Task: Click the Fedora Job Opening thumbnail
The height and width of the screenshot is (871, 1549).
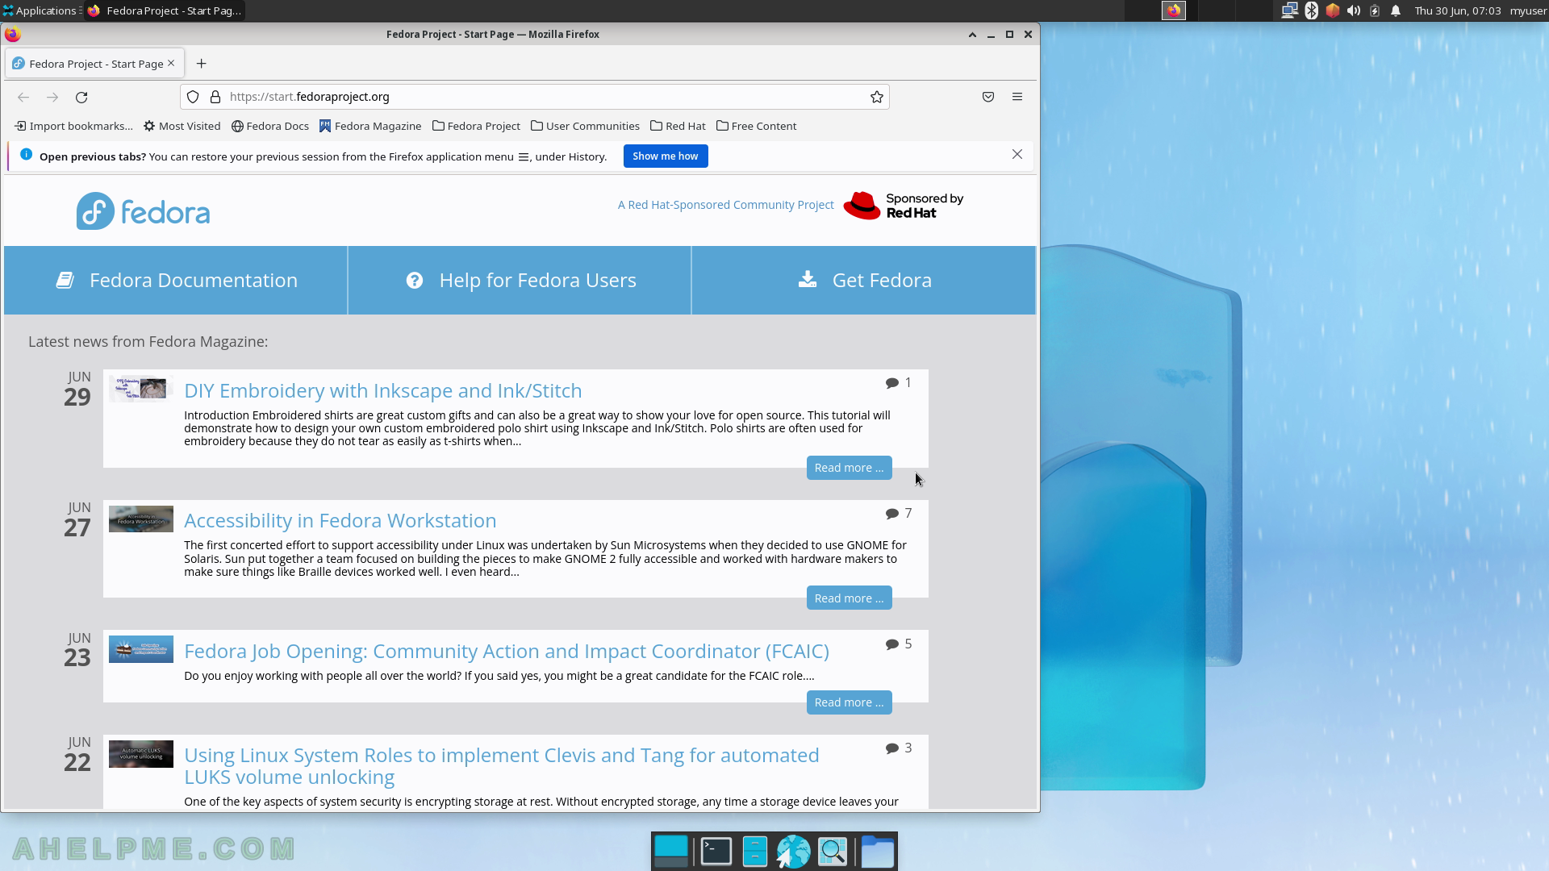Action: point(141,649)
